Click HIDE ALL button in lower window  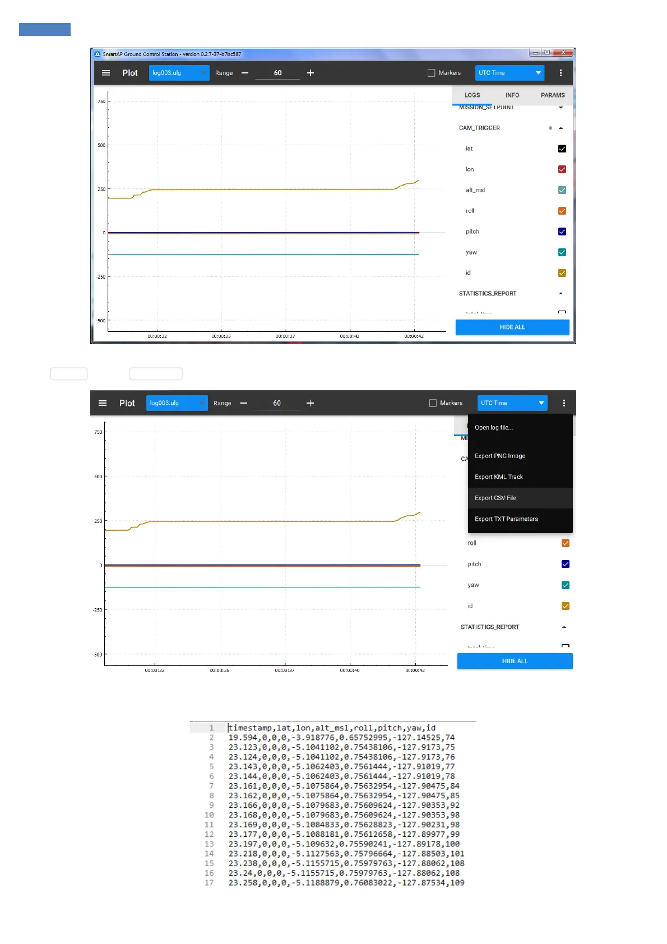pyautogui.click(x=515, y=661)
